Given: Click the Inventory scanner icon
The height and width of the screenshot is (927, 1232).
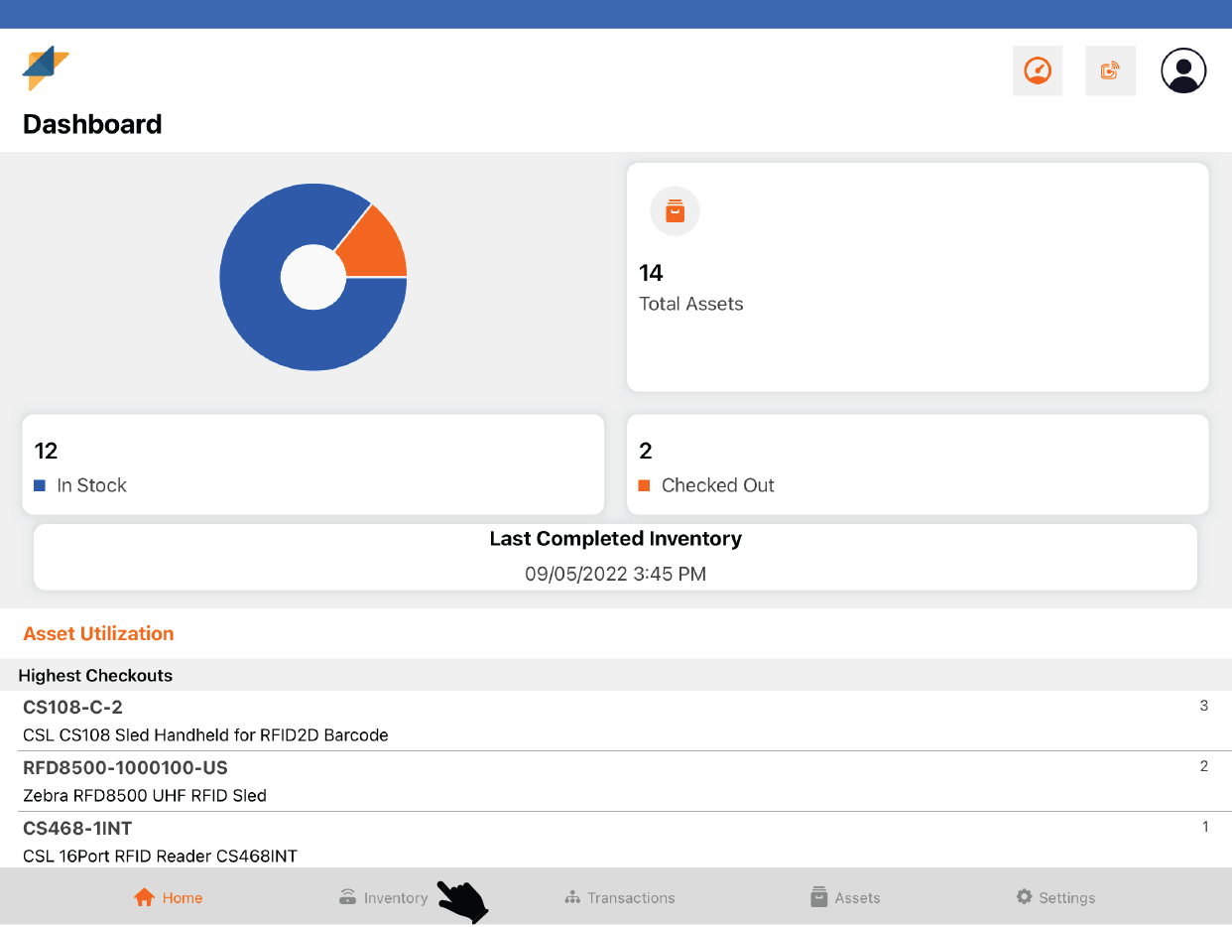Looking at the screenshot, I should point(347,897).
